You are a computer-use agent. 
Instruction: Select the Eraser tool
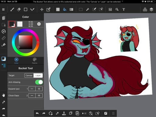click(x=19, y=9)
